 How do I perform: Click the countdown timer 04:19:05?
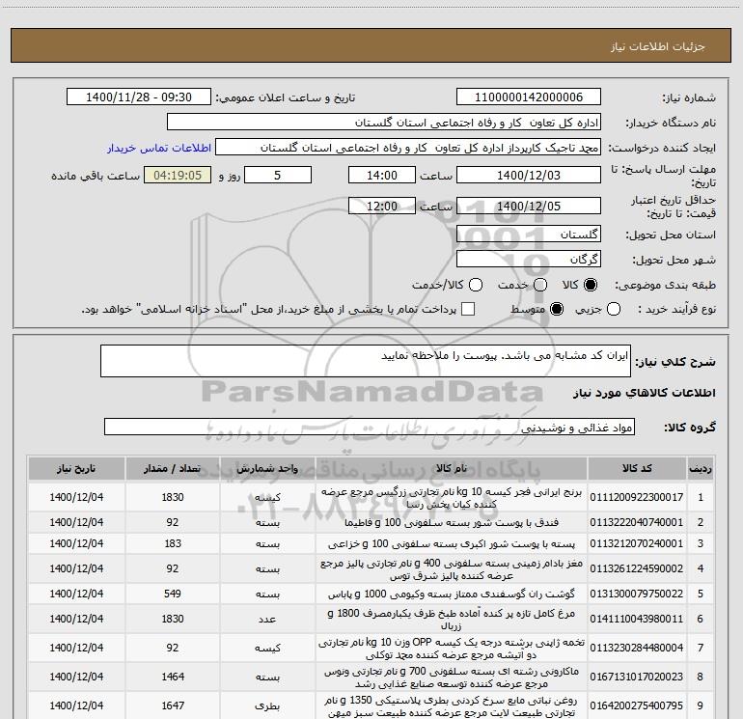click(x=178, y=176)
